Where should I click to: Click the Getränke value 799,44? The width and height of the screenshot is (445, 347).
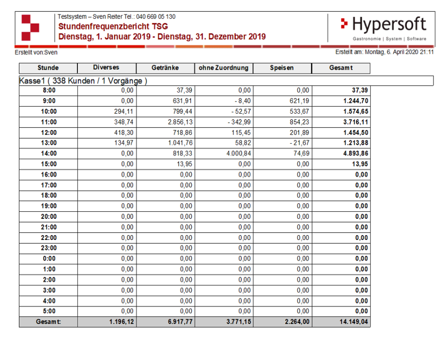pos(182,111)
